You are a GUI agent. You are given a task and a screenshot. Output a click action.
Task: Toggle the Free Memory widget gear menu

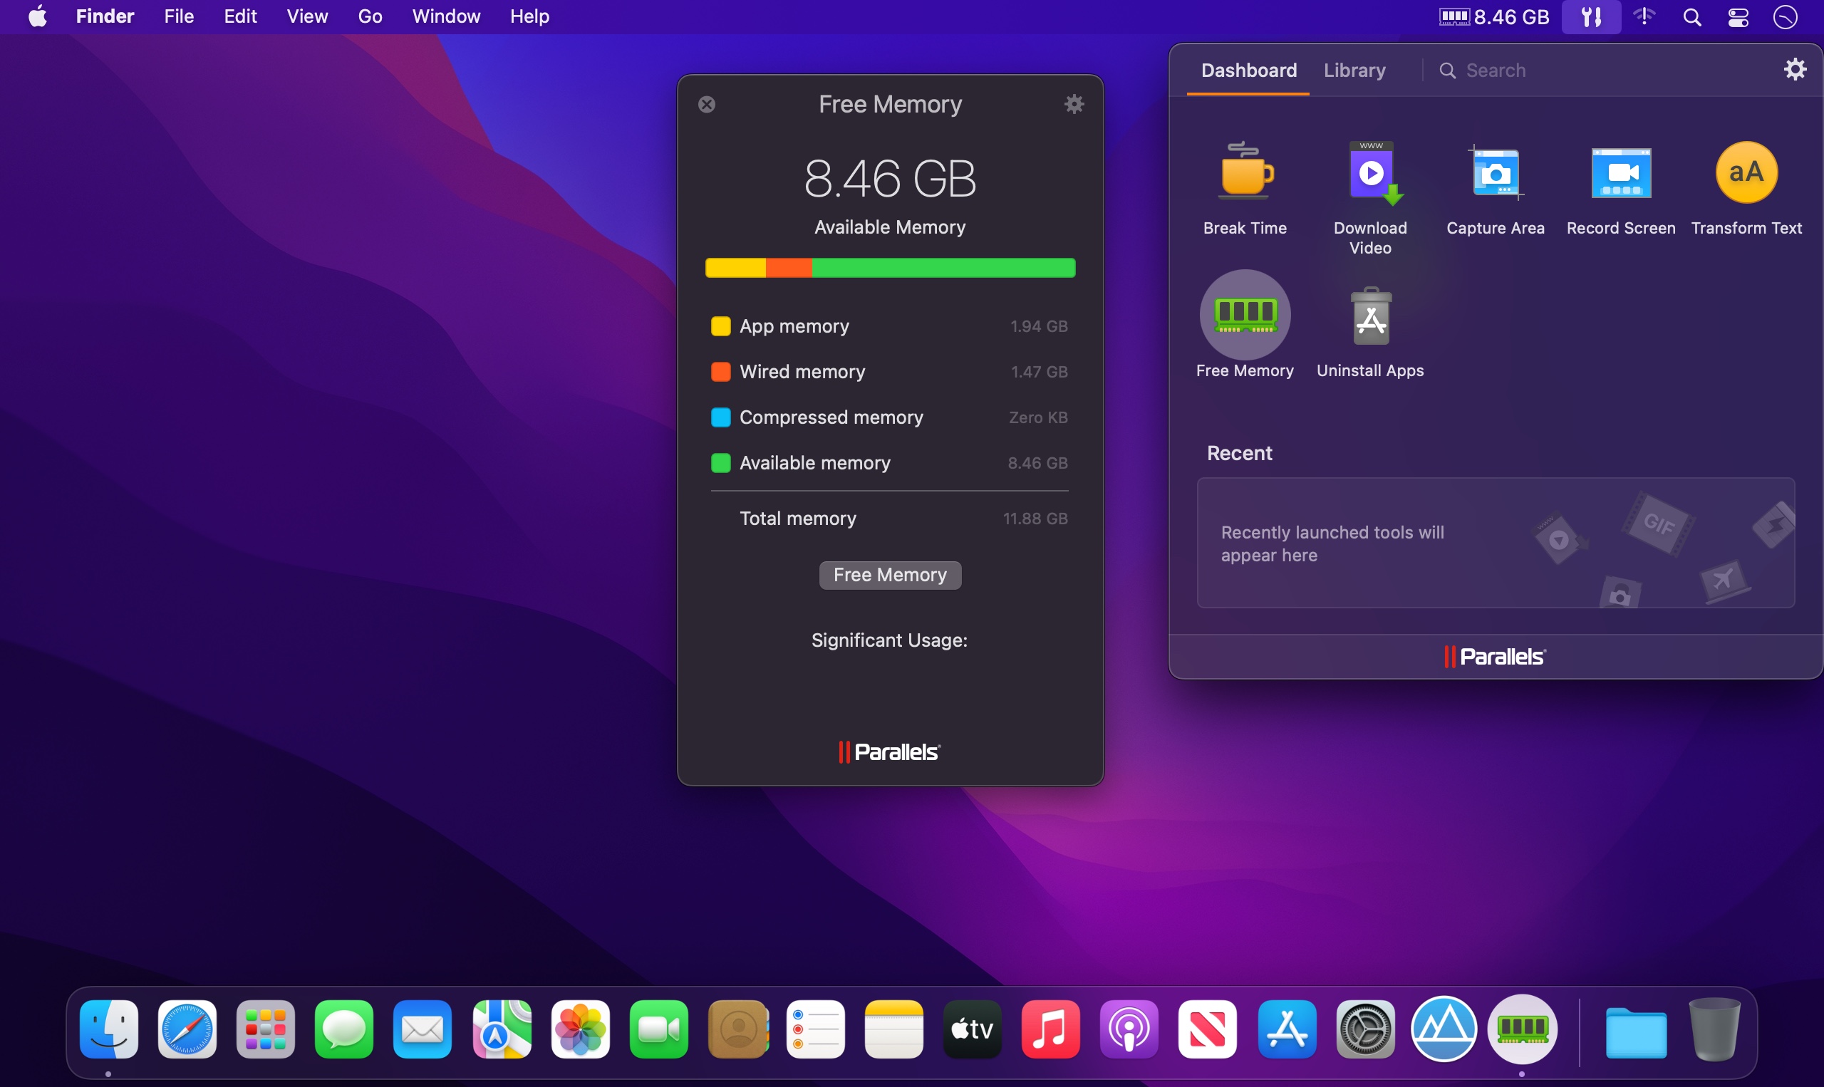point(1075,103)
